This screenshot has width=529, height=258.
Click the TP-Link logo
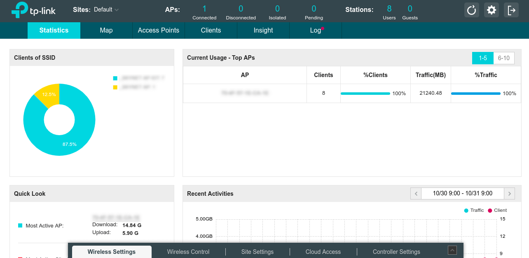(33, 10)
